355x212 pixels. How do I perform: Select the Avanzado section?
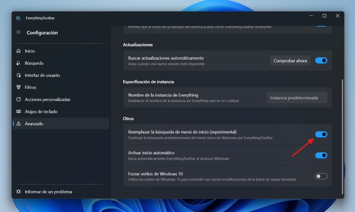pos(61,124)
